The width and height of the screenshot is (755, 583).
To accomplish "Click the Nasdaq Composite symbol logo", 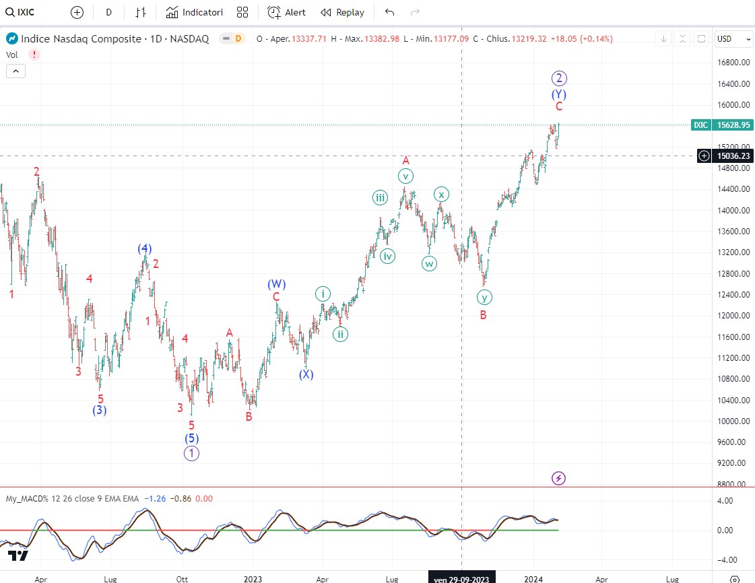I will click(11, 38).
